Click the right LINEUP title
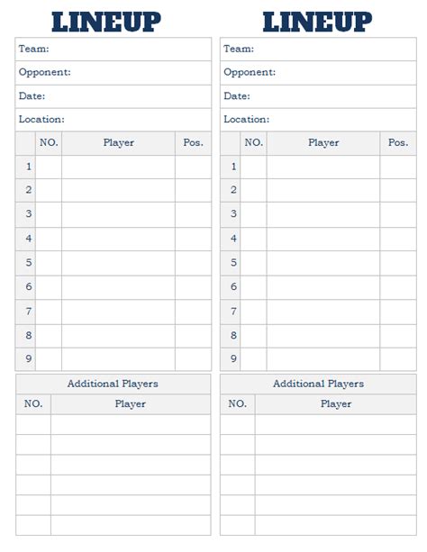The height and width of the screenshot is (552, 427). pyautogui.click(x=317, y=22)
